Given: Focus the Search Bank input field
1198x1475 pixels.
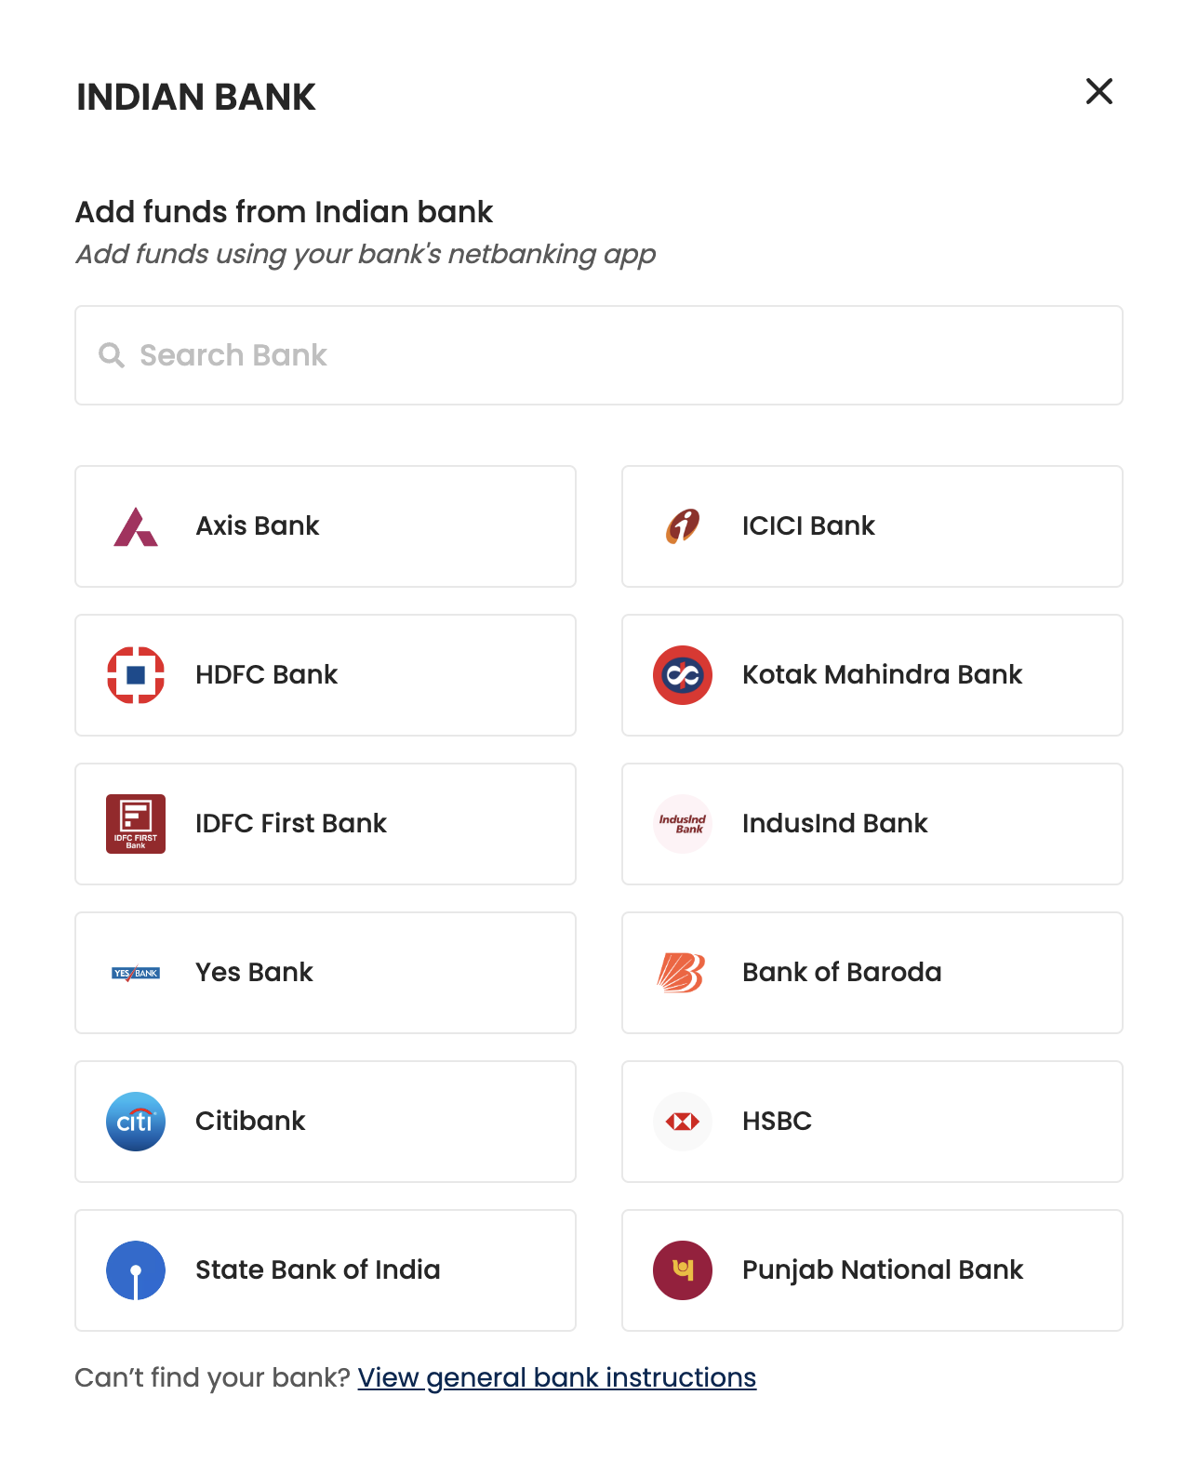Looking at the screenshot, I should 599,355.
